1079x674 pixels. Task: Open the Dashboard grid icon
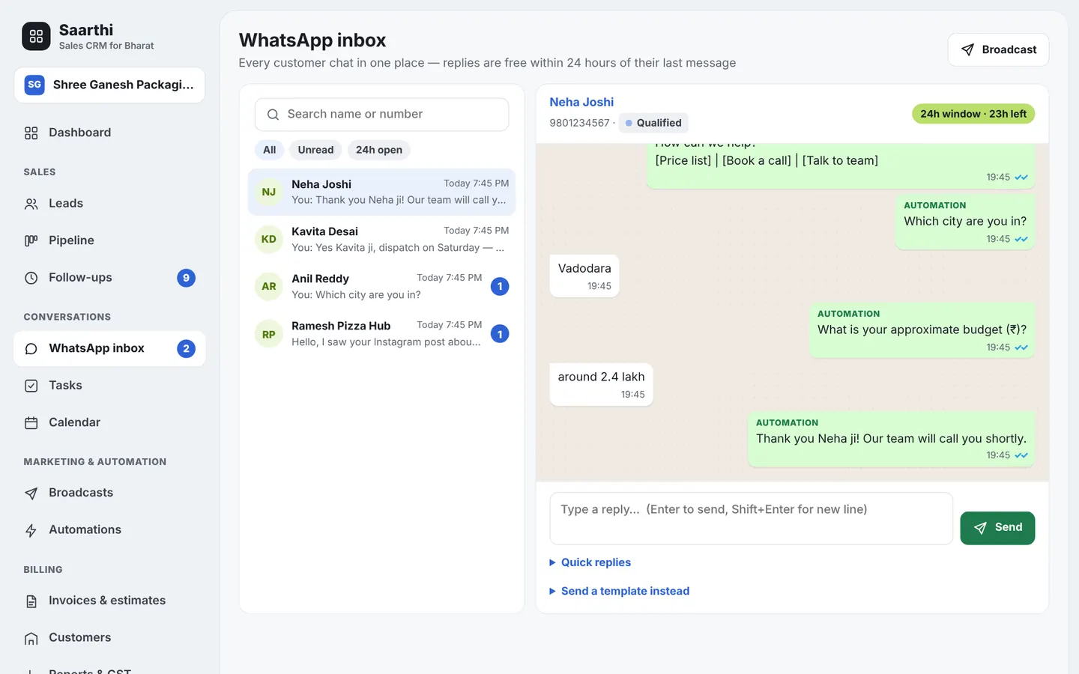[31, 133]
